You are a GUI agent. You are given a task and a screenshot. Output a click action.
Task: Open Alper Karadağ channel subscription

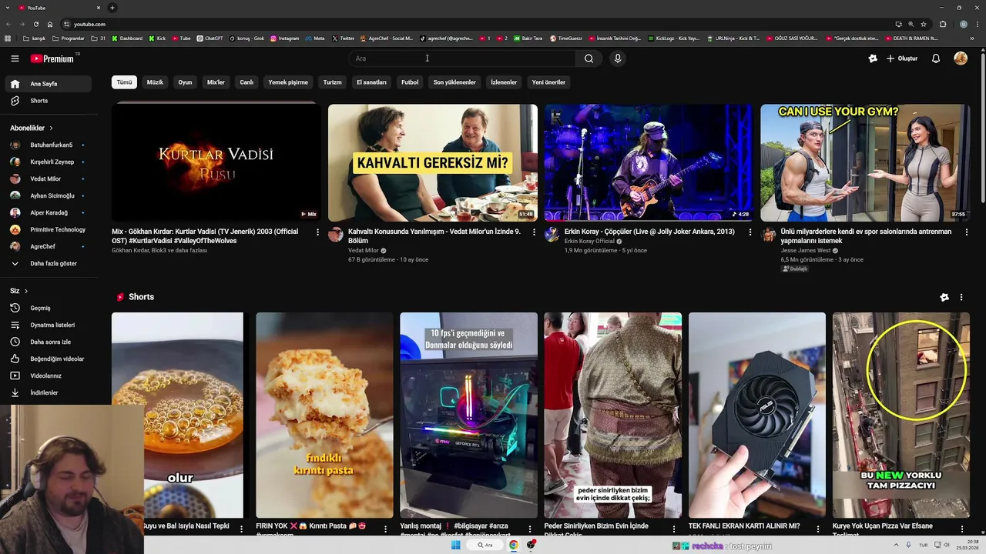pyautogui.click(x=48, y=212)
